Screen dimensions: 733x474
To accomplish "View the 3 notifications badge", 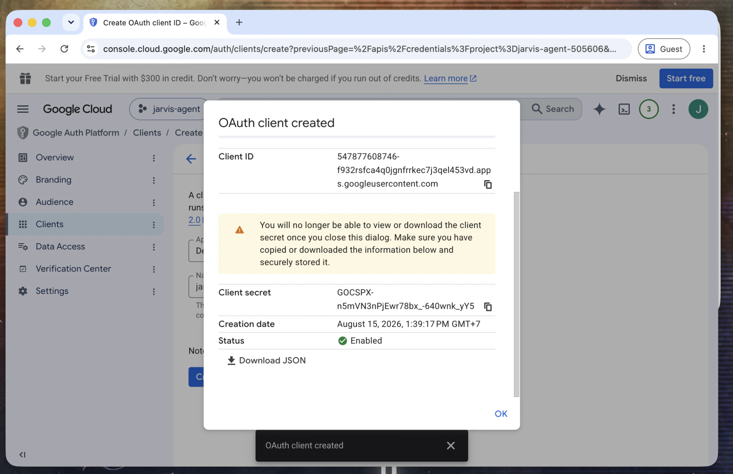I will tap(649, 109).
